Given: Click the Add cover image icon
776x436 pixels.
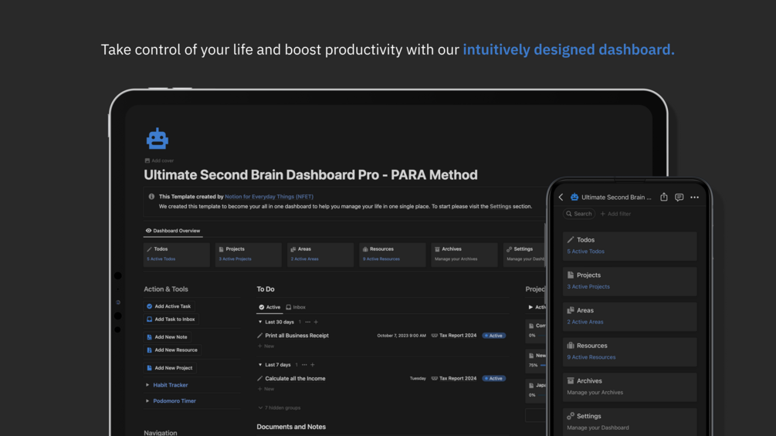Looking at the screenshot, I should tap(147, 161).
